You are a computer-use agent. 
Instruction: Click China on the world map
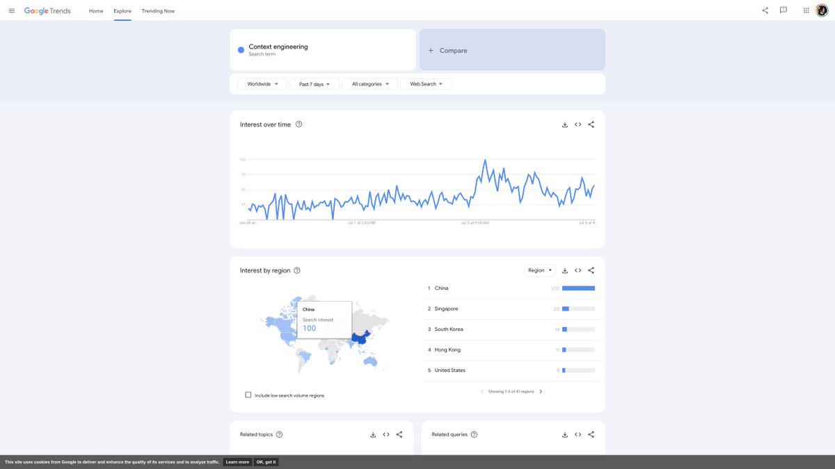360,338
